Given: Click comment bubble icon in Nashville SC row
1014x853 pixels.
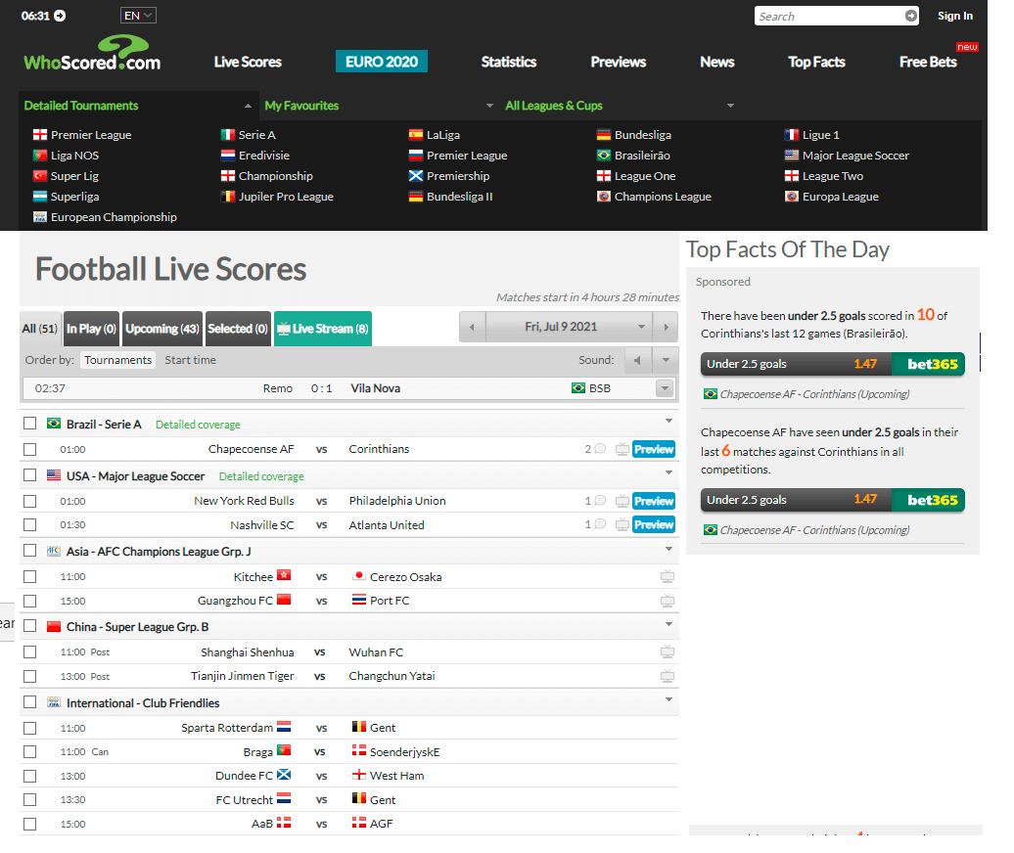Looking at the screenshot, I should 600,524.
